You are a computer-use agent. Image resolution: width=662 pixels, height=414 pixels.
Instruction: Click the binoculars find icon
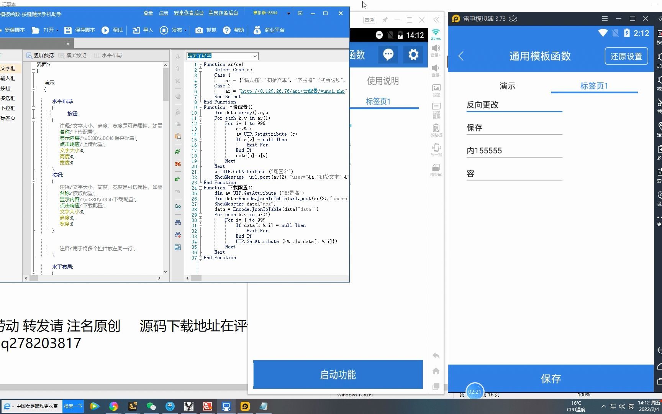tap(178, 222)
